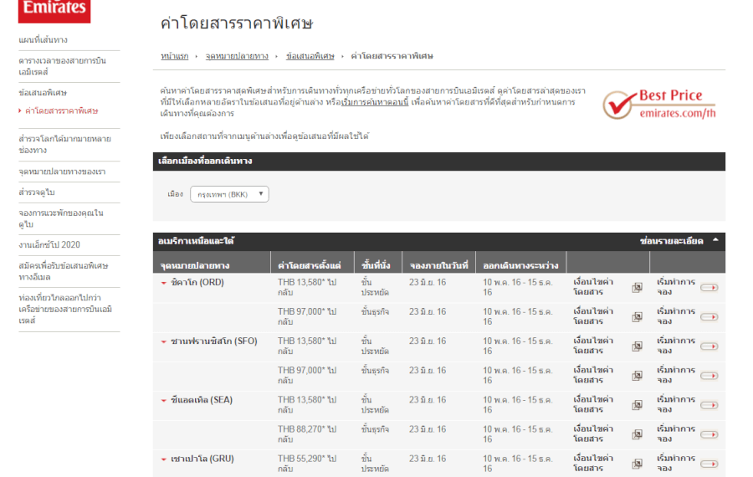Viewport: 753px width, 477px height.
Task: Select งานเอ็กซ์โป 2020 in the sidebar menu
Action: click(49, 244)
